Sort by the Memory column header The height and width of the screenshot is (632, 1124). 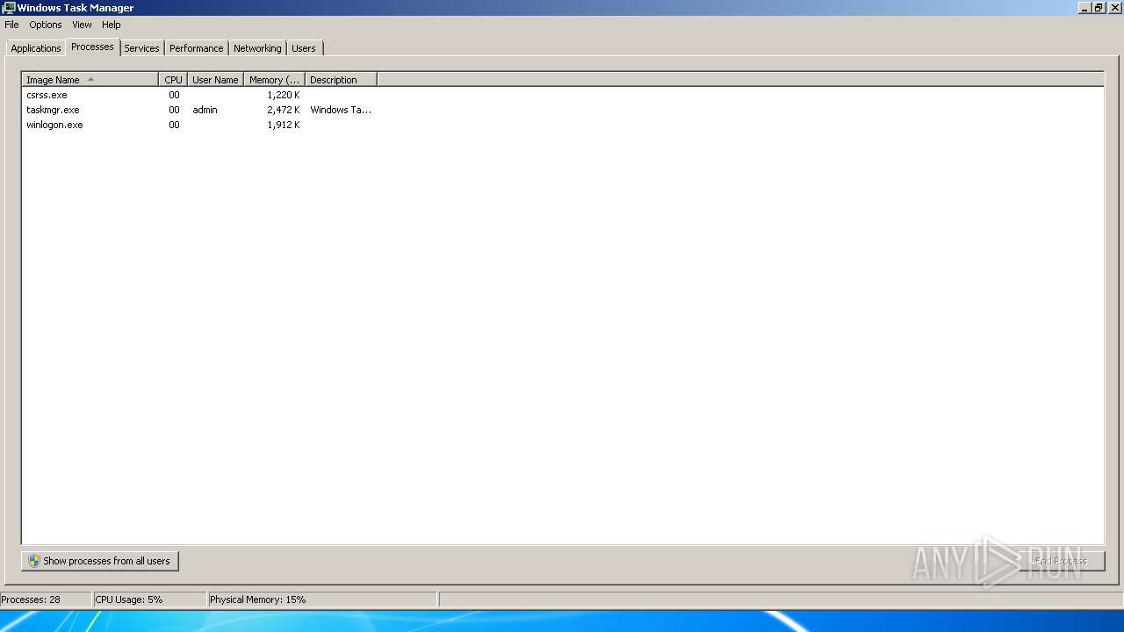coord(274,80)
